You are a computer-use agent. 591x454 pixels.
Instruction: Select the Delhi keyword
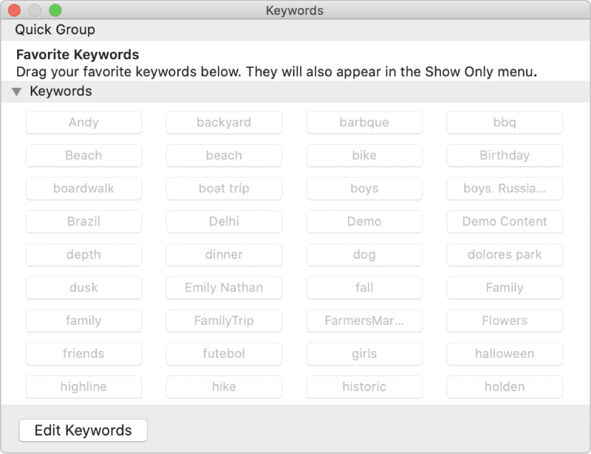(224, 222)
